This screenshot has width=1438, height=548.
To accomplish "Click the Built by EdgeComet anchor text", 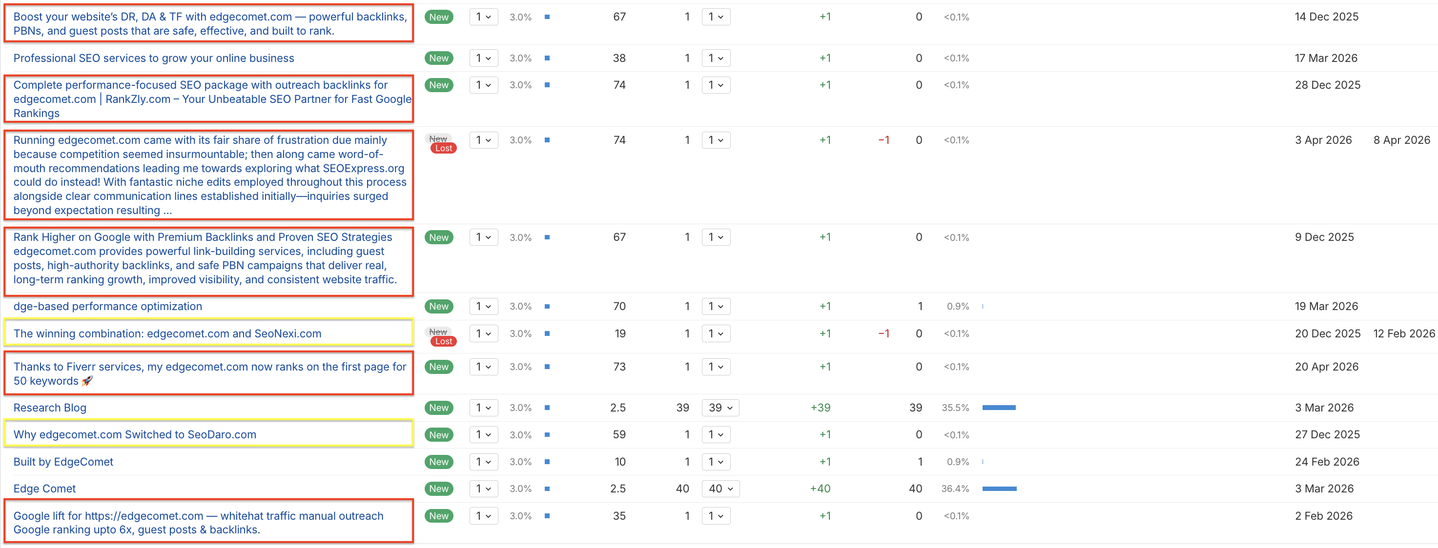I will coord(63,462).
